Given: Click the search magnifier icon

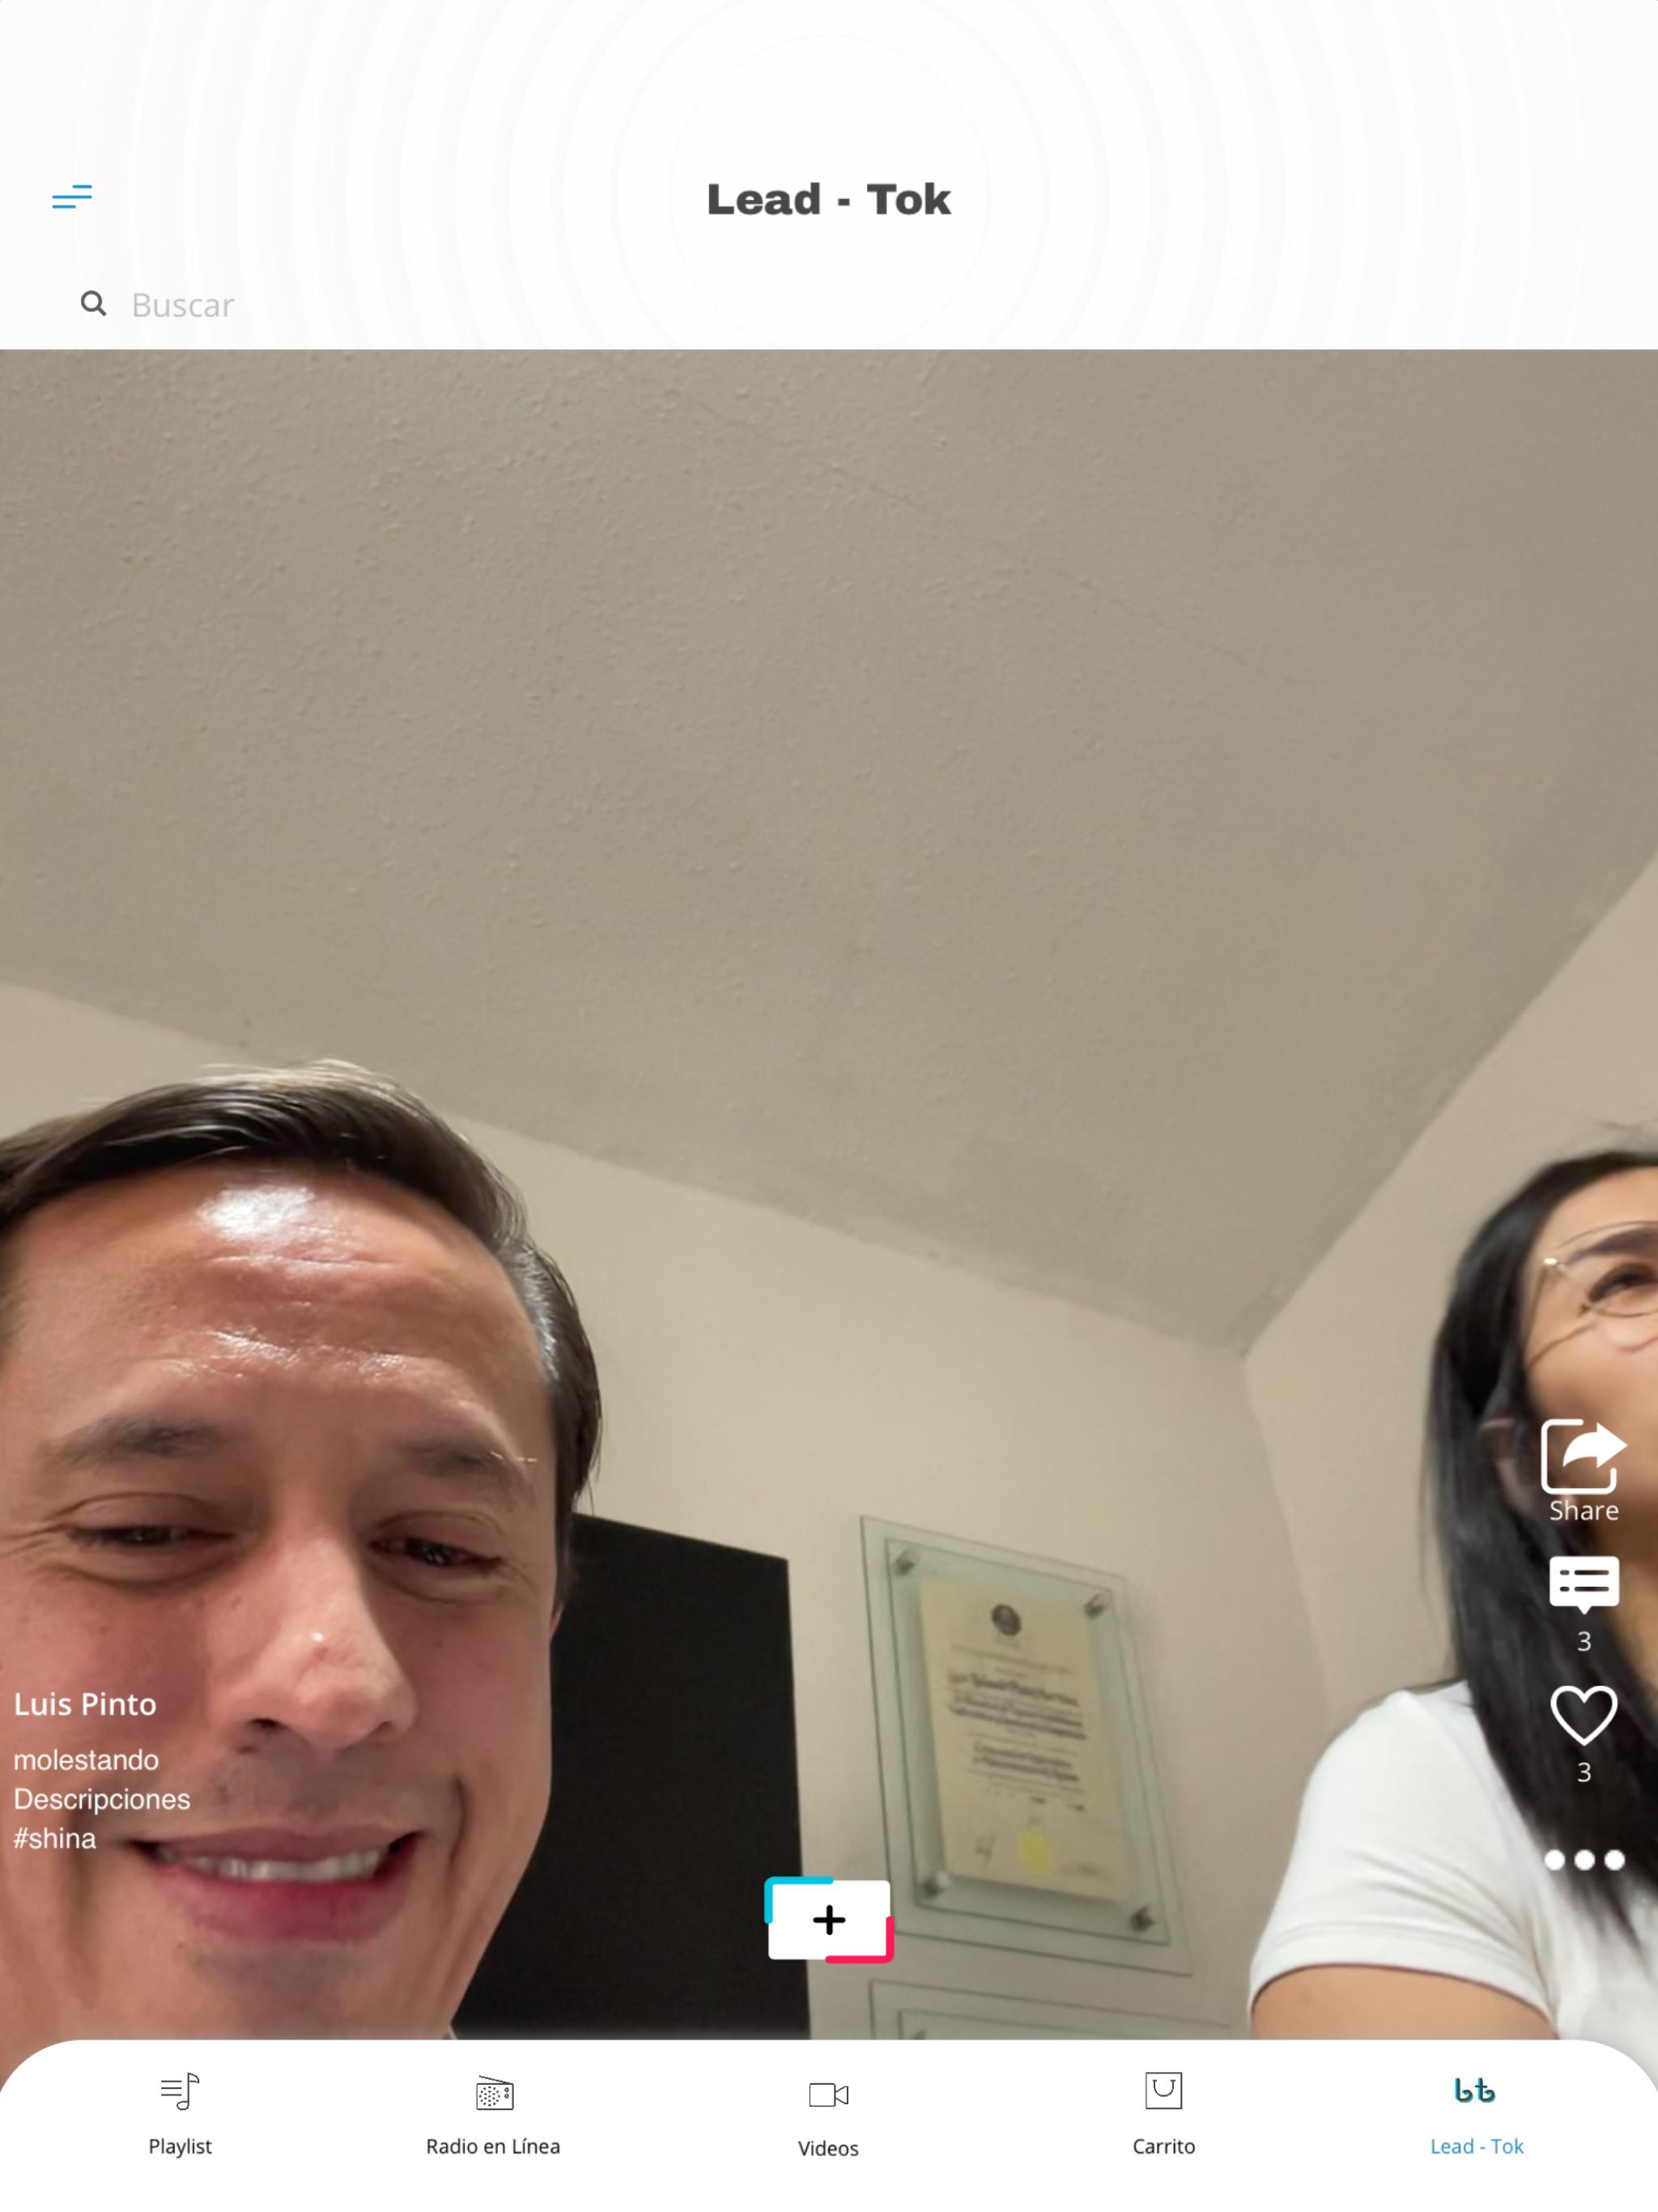Looking at the screenshot, I should tap(93, 303).
